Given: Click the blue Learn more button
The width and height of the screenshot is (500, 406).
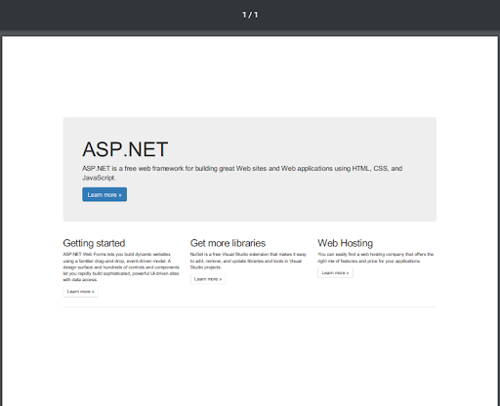Looking at the screenshot, I should [x=104, y=194].
